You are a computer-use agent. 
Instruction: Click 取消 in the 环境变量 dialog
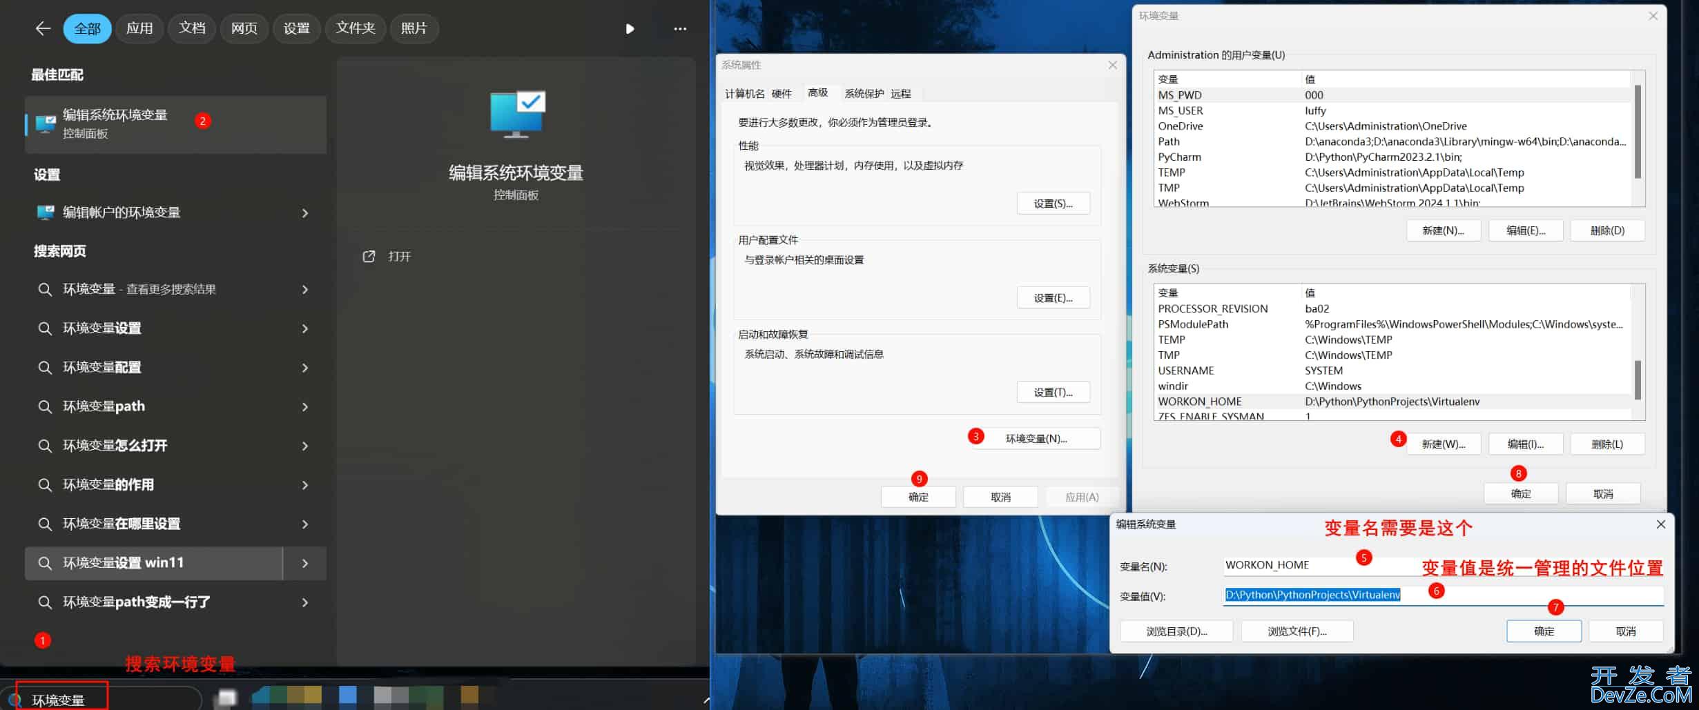pos(1603,494)
